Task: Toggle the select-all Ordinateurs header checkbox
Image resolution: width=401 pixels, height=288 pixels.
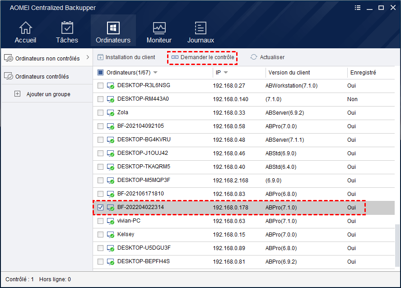Action: [101, 73]
